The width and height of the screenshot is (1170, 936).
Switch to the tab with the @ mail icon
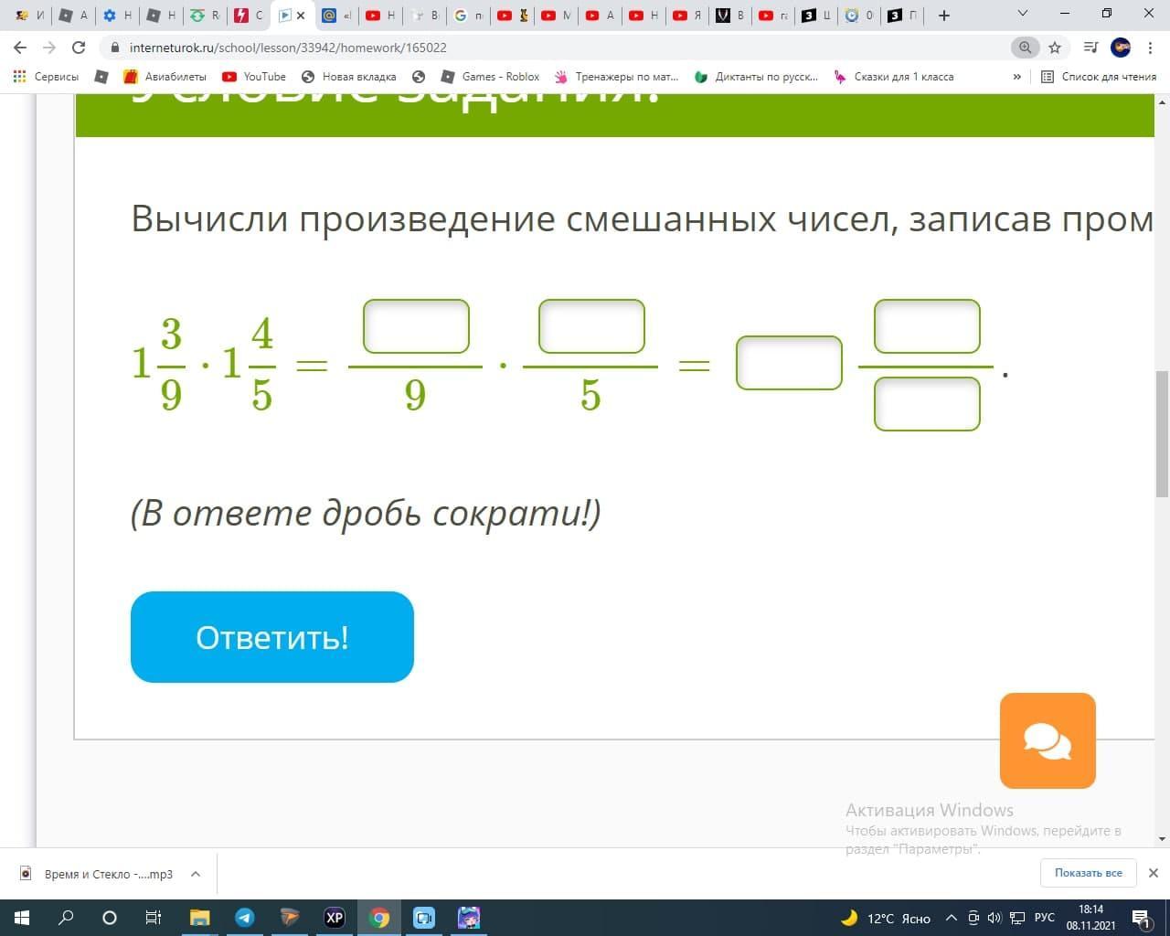[337, 16]
